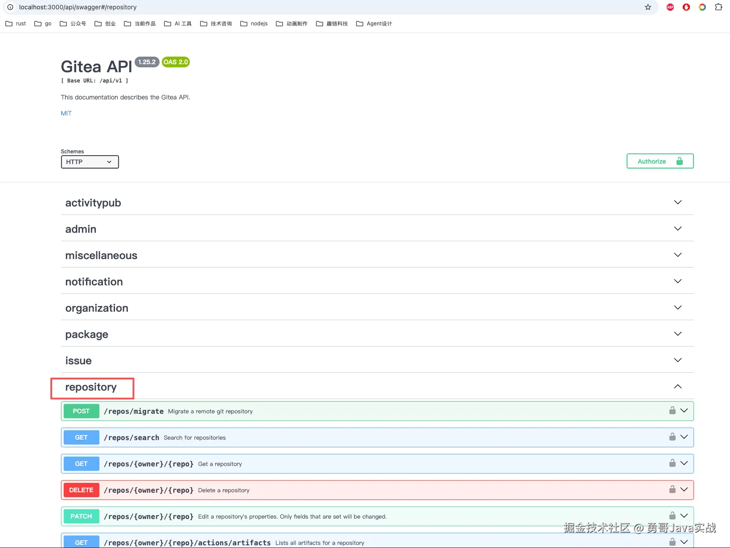Expand the package section chevron

tap(678, 334)
